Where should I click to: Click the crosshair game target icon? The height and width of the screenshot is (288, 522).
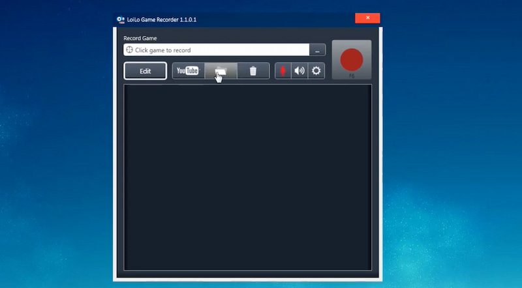[129, 50]
